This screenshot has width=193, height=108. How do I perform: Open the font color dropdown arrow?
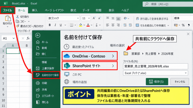(x=92, y=25)
